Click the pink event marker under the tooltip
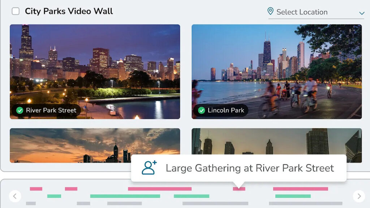370x208 pixels. tap(239, 189)
